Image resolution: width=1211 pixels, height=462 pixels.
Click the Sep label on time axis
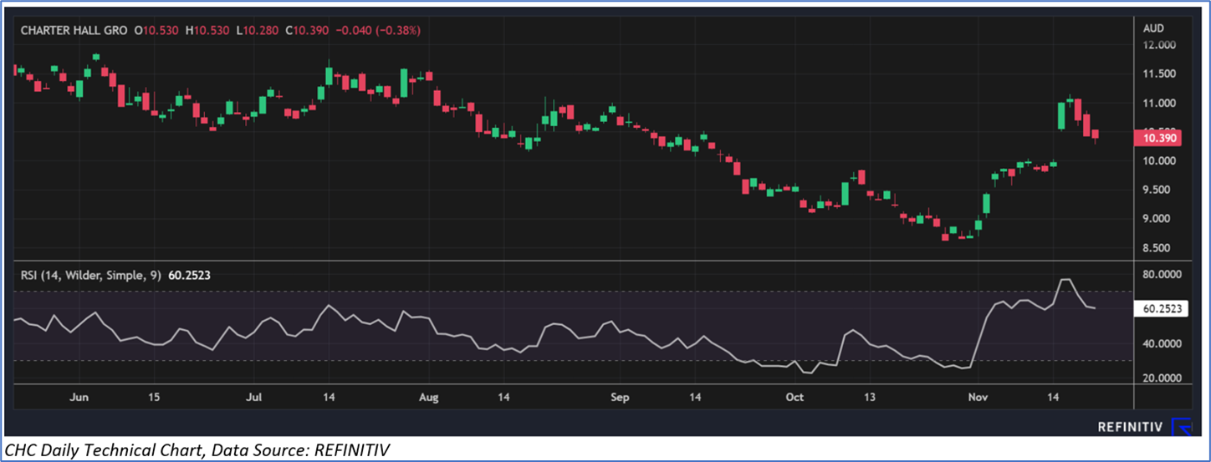[x=619, y=398]
